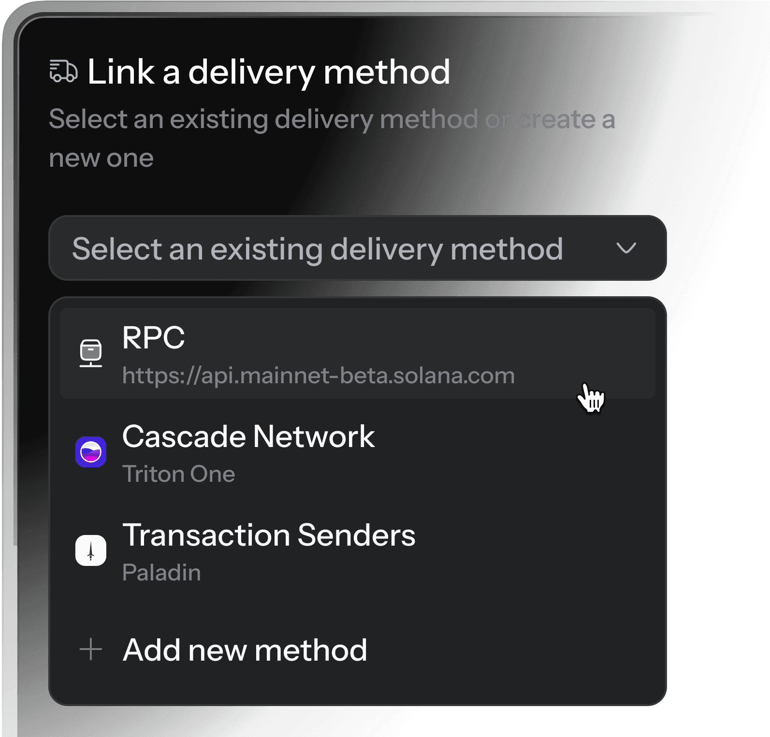
Task: Click the 'Select an existing delivery method' placeholder
Action: pos(318,249)
